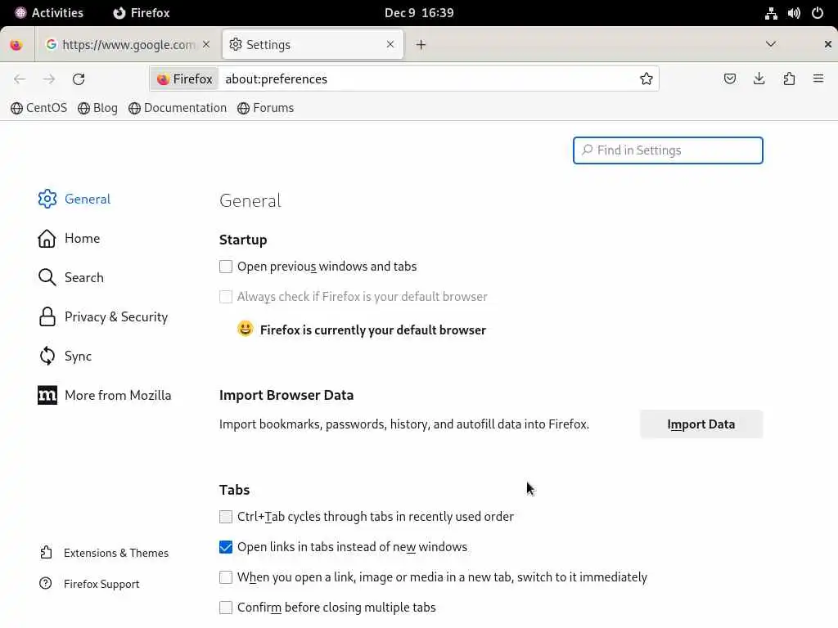The image size is (838, 628).
Task: Reload the current page
Action: click(79, 78)
